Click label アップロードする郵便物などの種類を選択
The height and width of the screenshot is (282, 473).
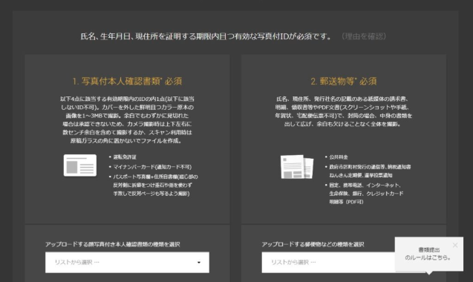tap(313, 244)
